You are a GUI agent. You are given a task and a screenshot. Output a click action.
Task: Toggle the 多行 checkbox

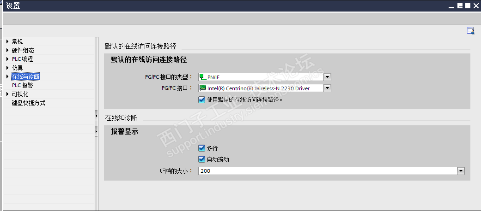201,148
